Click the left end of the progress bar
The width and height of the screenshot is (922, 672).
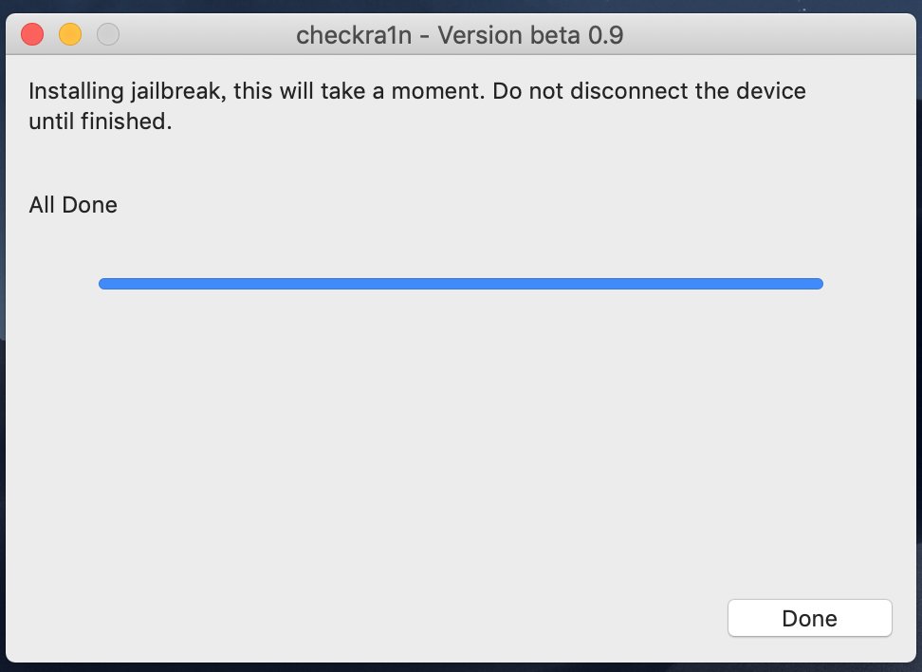click(104, 284)
